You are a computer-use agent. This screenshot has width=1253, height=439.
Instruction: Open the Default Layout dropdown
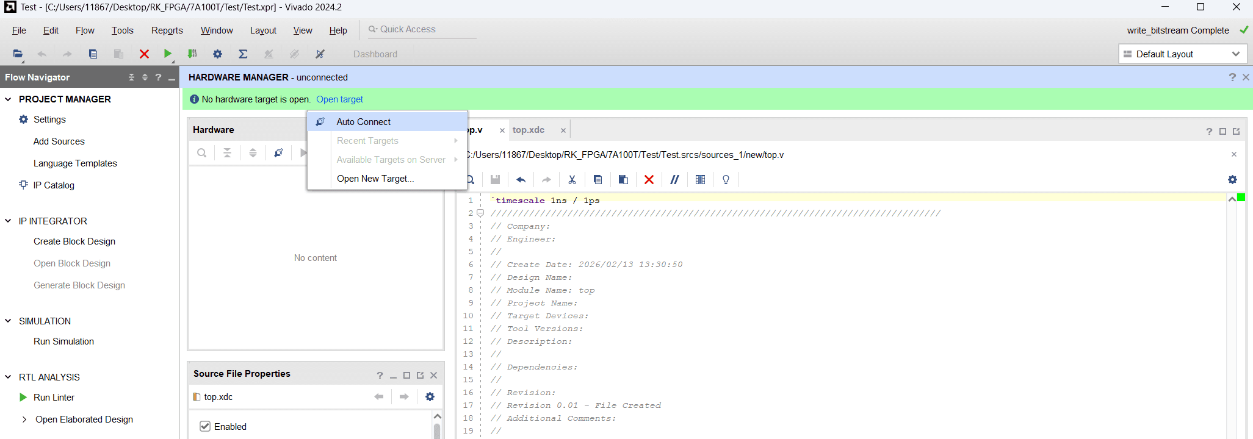coord(1182,54)
